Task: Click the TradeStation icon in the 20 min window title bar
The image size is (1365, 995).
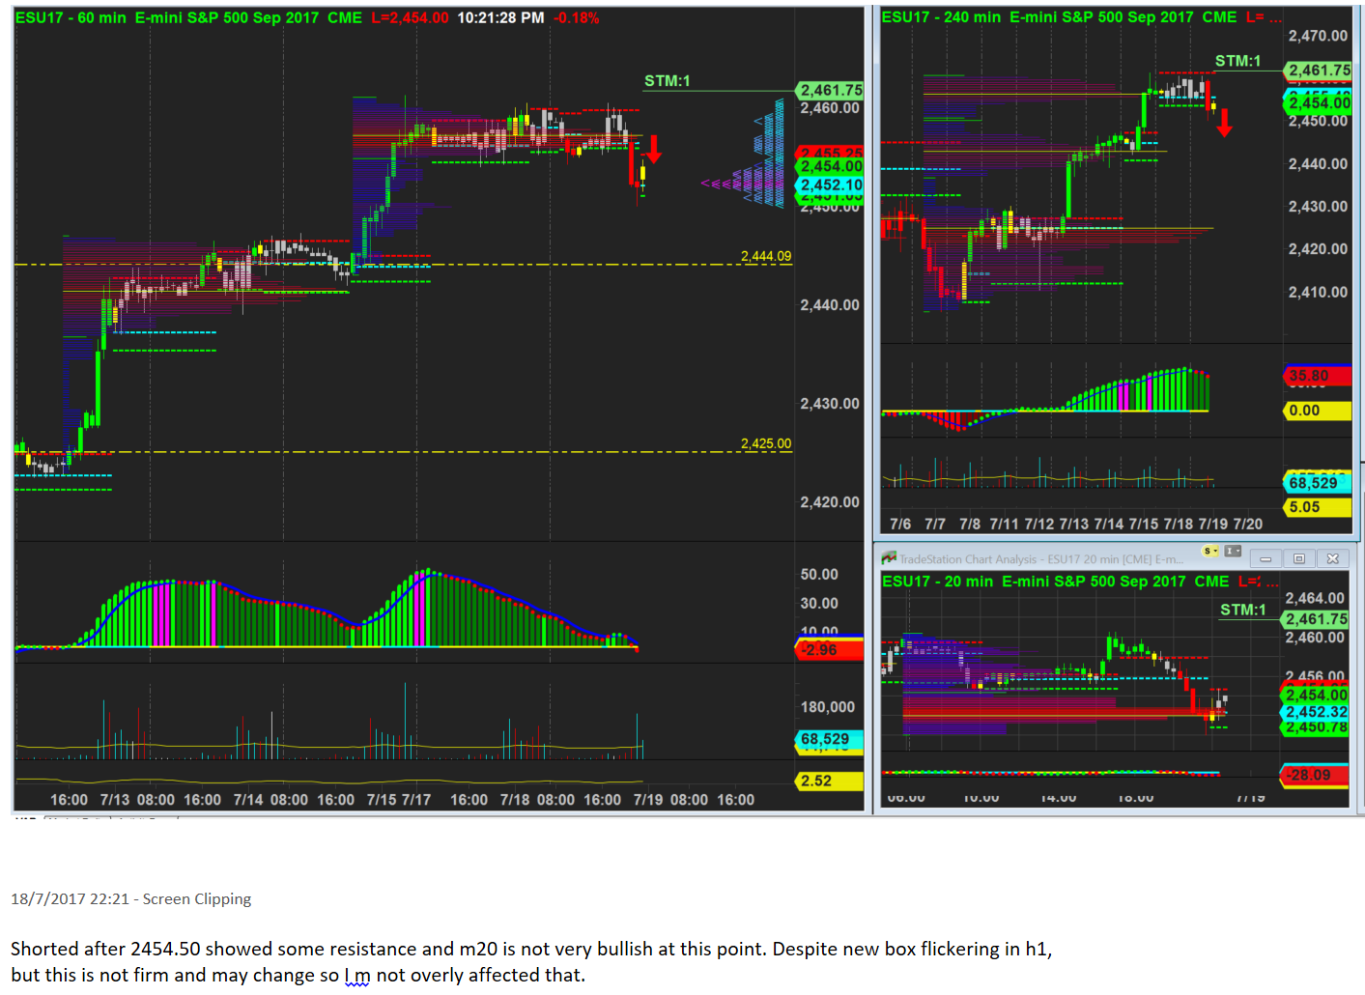Action: (x=889, y=558)
